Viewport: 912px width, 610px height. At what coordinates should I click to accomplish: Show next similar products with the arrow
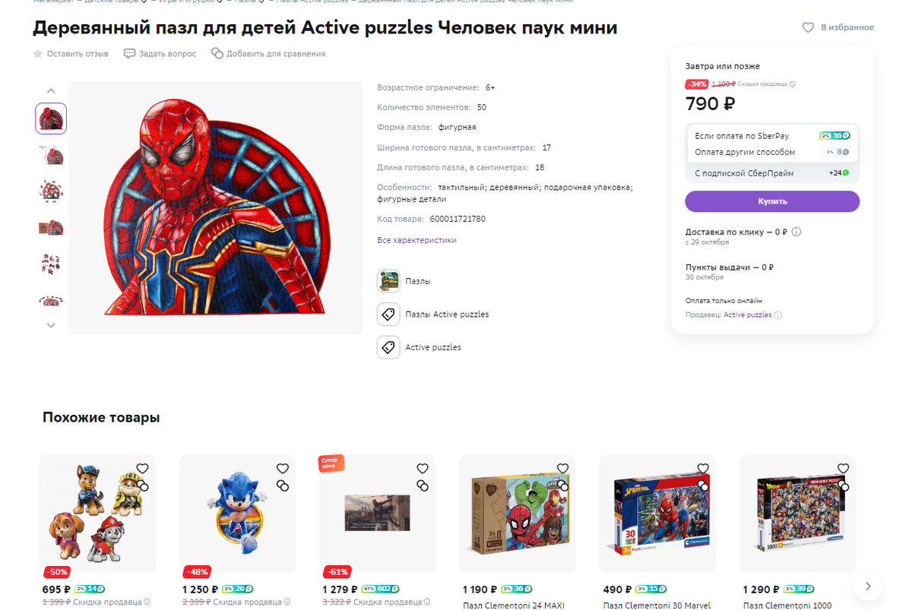[867, 586]
